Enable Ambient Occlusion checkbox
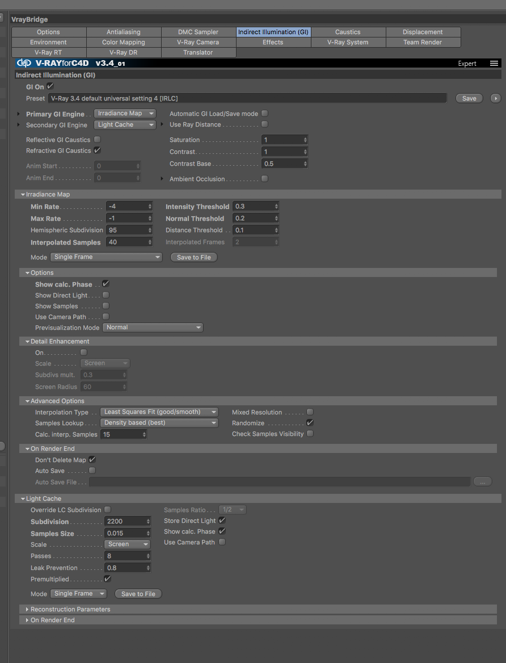 pos(264,178)
